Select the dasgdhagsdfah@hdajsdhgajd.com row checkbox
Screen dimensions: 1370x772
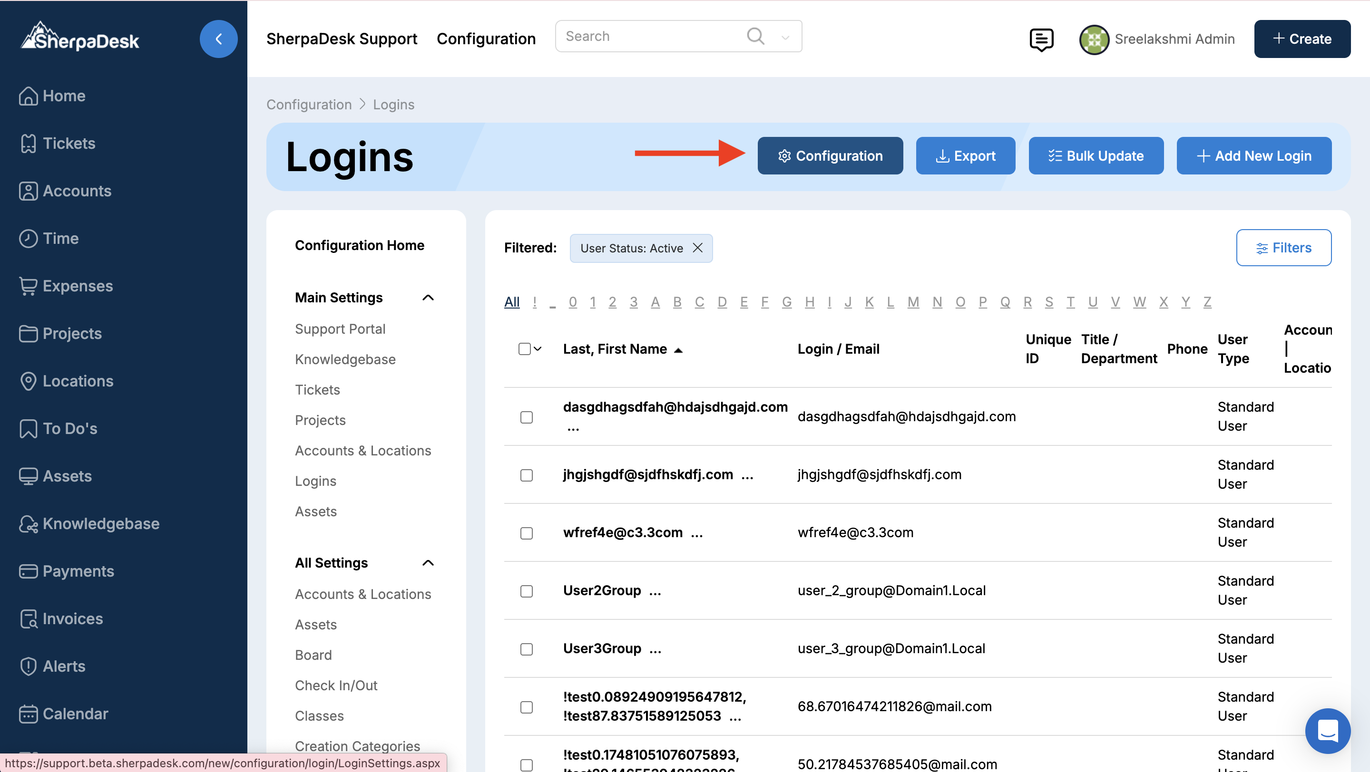point(527,417)
